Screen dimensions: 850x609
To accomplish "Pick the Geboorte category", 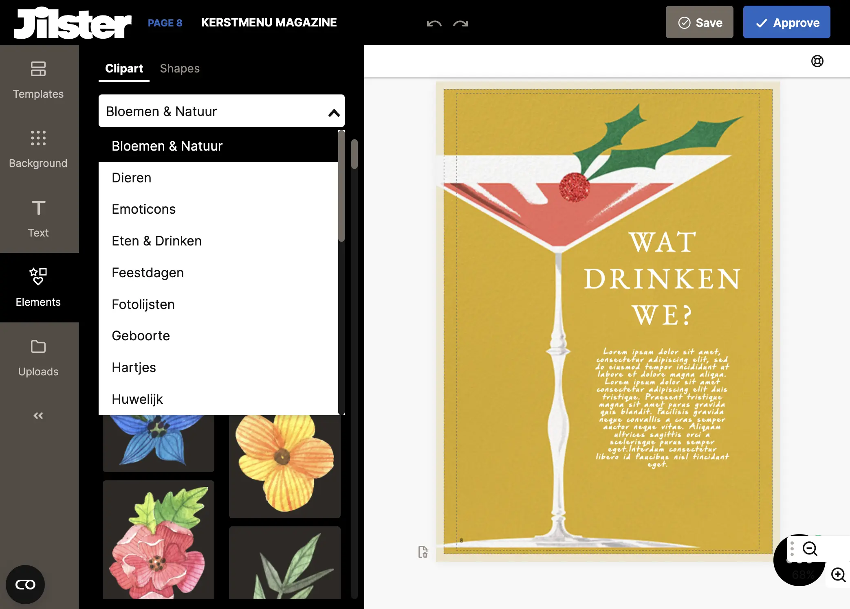I will coord(218,336).
